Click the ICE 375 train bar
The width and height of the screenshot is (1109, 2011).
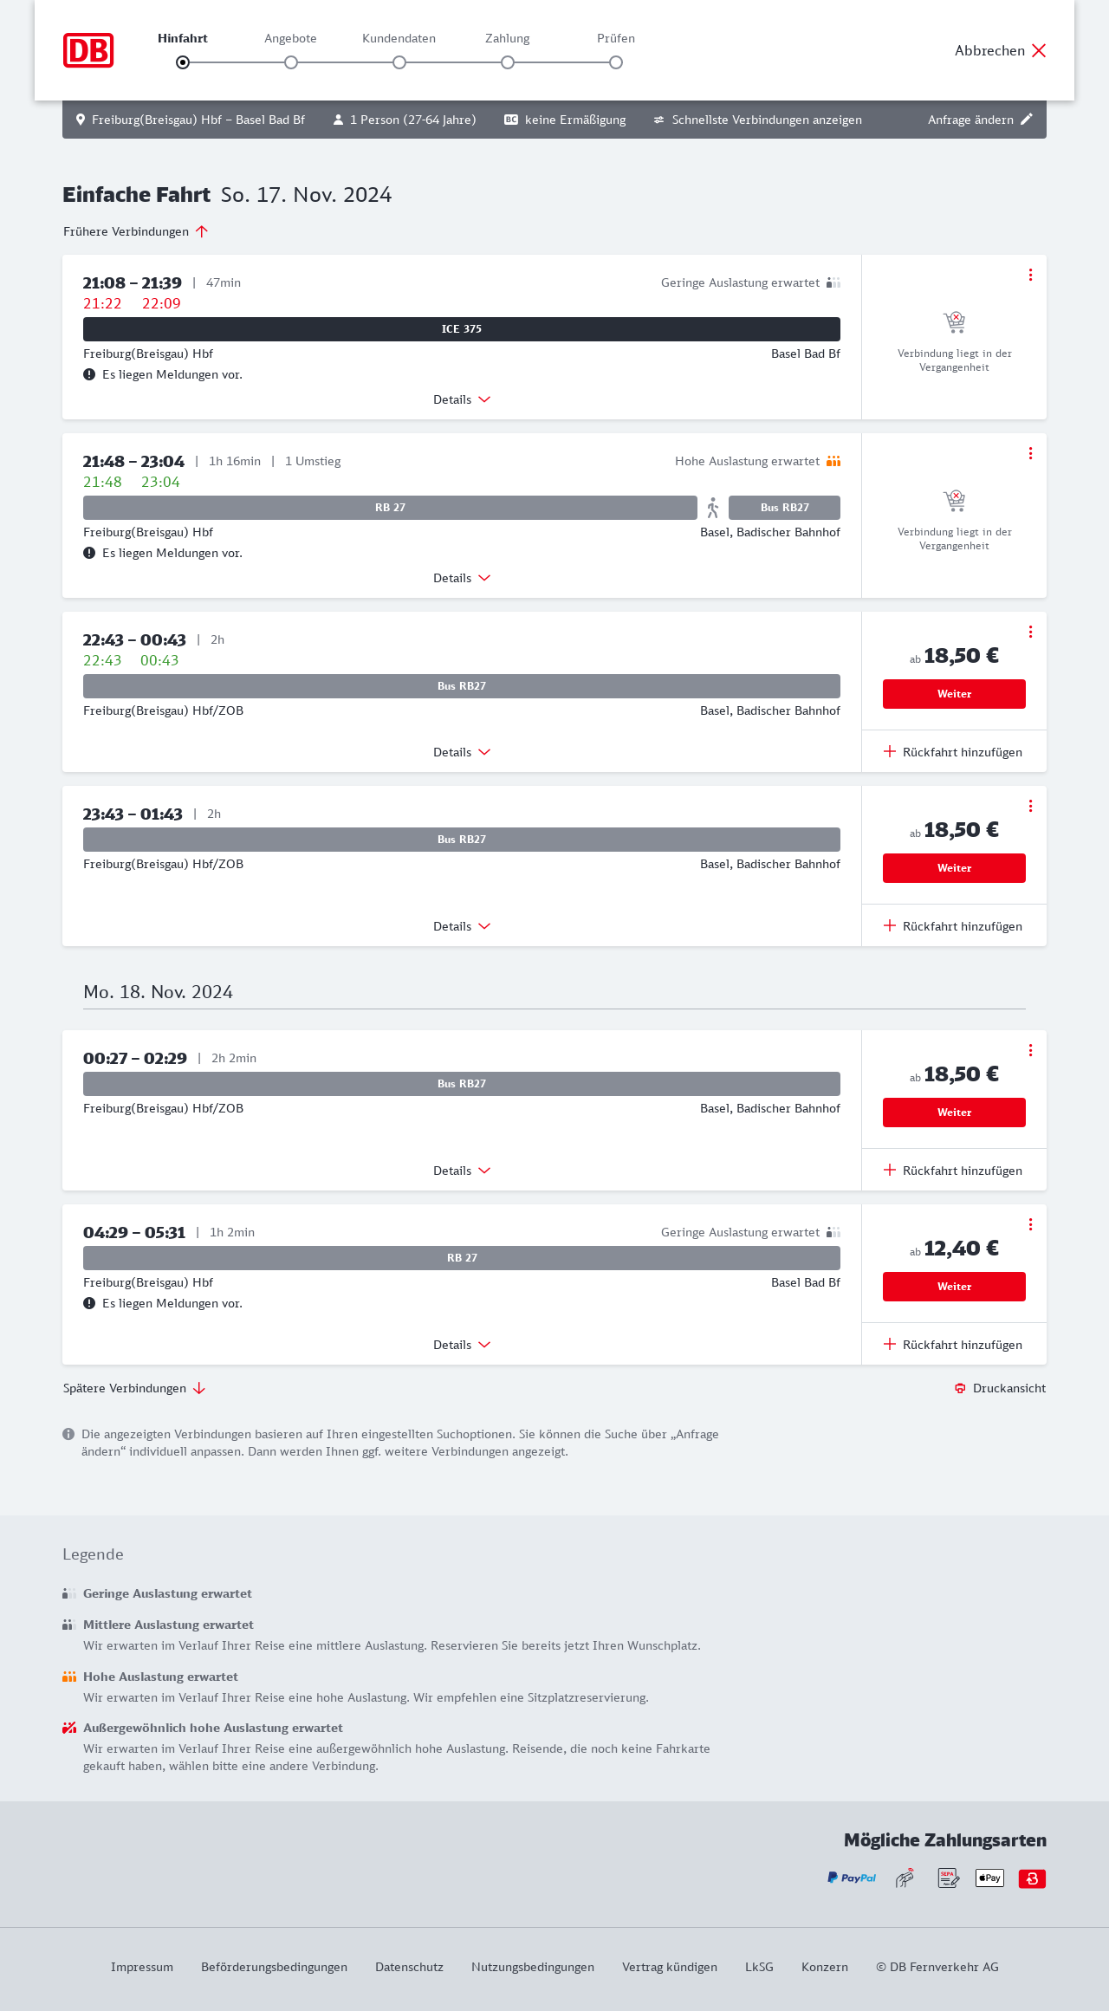click(x=462, y=329)
